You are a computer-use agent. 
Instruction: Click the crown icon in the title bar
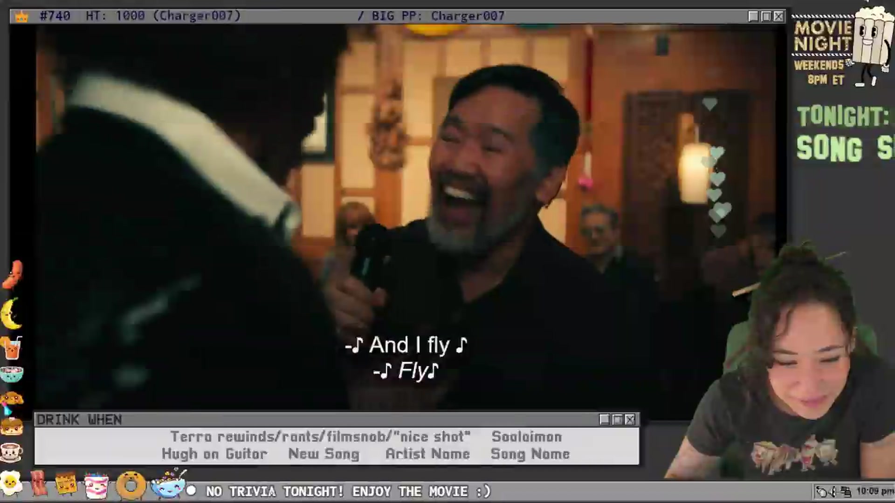point(21,17)
